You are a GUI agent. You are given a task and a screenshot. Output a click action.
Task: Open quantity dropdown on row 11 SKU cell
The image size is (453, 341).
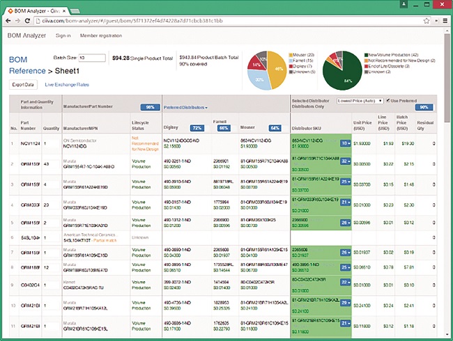346,323
